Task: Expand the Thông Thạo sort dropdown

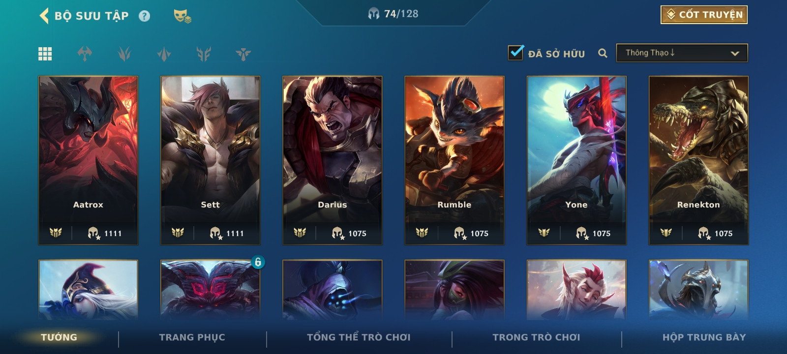Action: 682,53
